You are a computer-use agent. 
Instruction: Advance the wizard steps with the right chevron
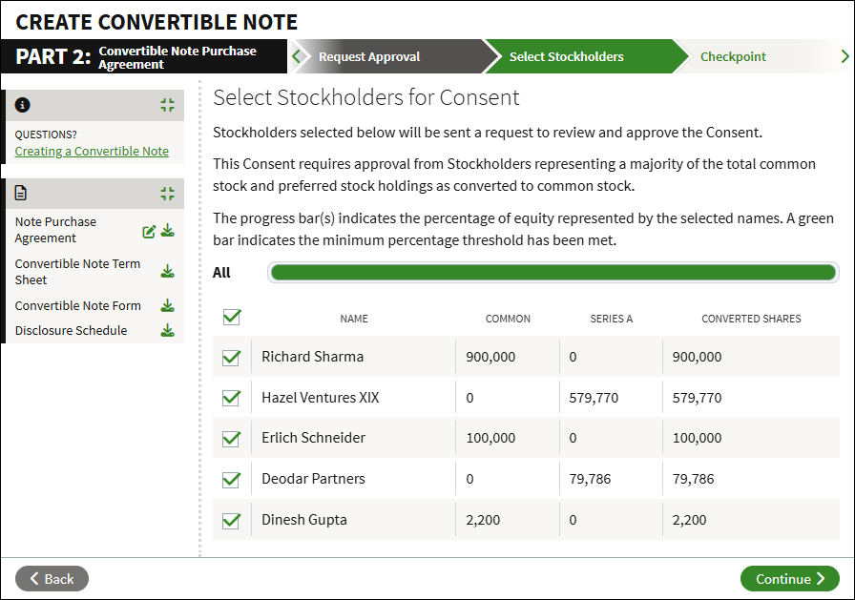(845, 56)
